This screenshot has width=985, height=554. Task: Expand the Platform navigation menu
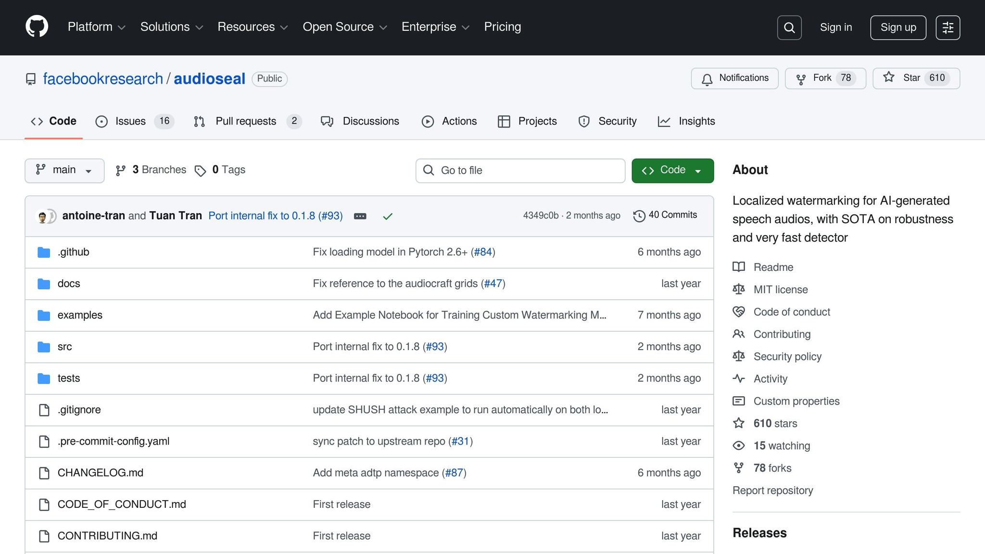pyautogui.click(x=96, y=27)
